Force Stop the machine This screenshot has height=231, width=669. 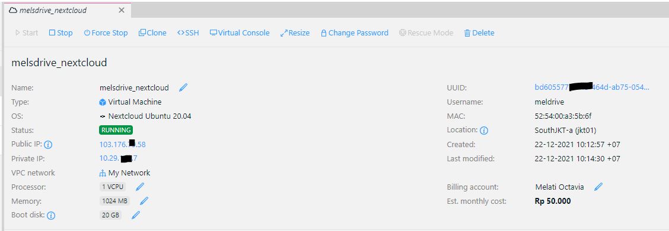106,32
